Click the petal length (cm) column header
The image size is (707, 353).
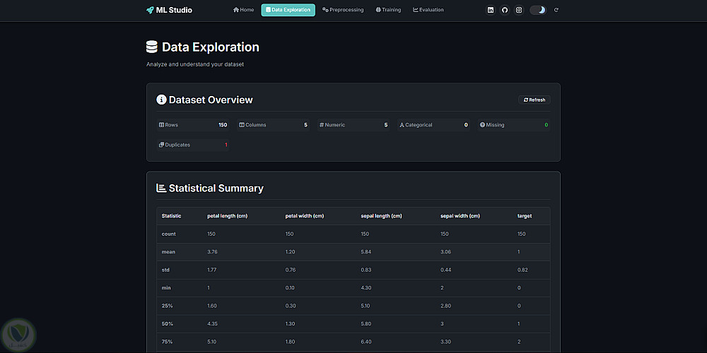227,216
